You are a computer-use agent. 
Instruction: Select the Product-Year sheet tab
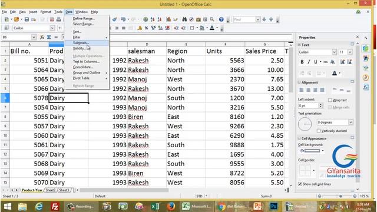32,190
